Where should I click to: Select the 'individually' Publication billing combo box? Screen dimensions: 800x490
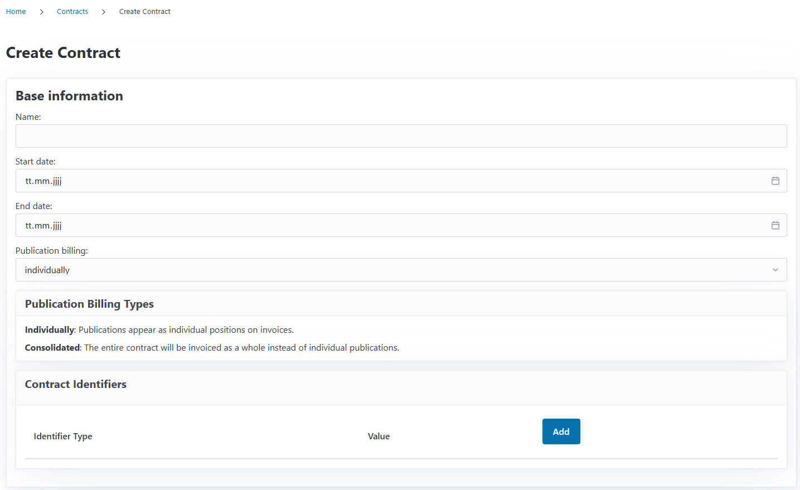tap(390, 270)
